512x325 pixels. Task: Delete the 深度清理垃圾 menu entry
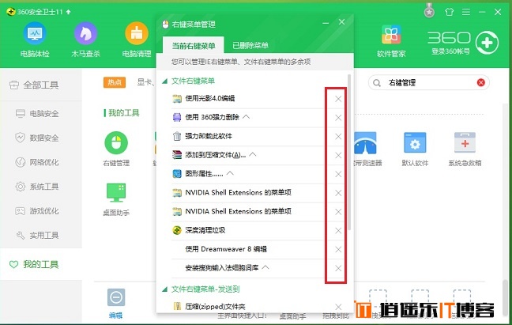(x=338, y=231)
